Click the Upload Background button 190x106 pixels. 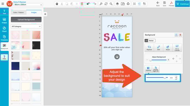point(26,20)
